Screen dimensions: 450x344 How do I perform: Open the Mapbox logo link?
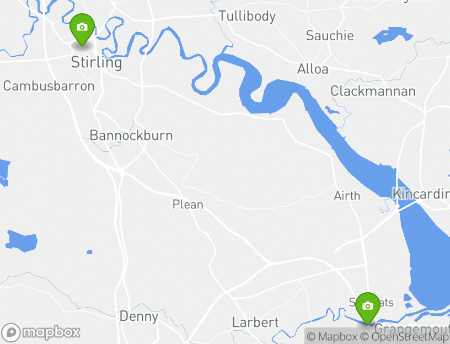pyautogui.click(x=40, y=333)
